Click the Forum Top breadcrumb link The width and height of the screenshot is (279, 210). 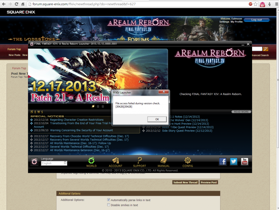tap(19, 68)
